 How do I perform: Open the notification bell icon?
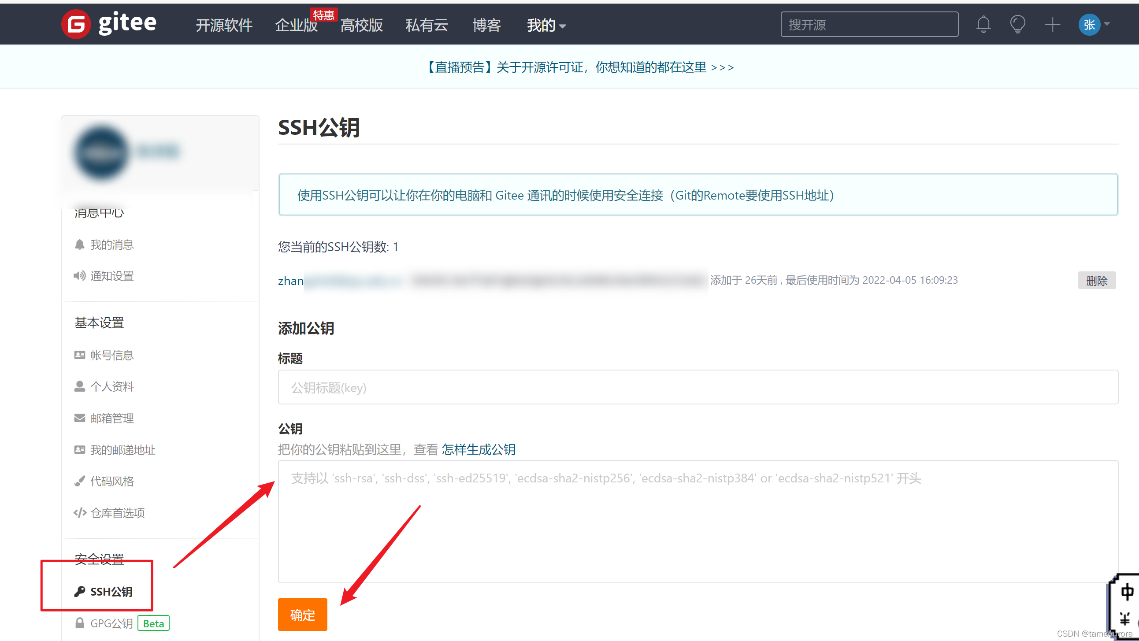point(983,24)
